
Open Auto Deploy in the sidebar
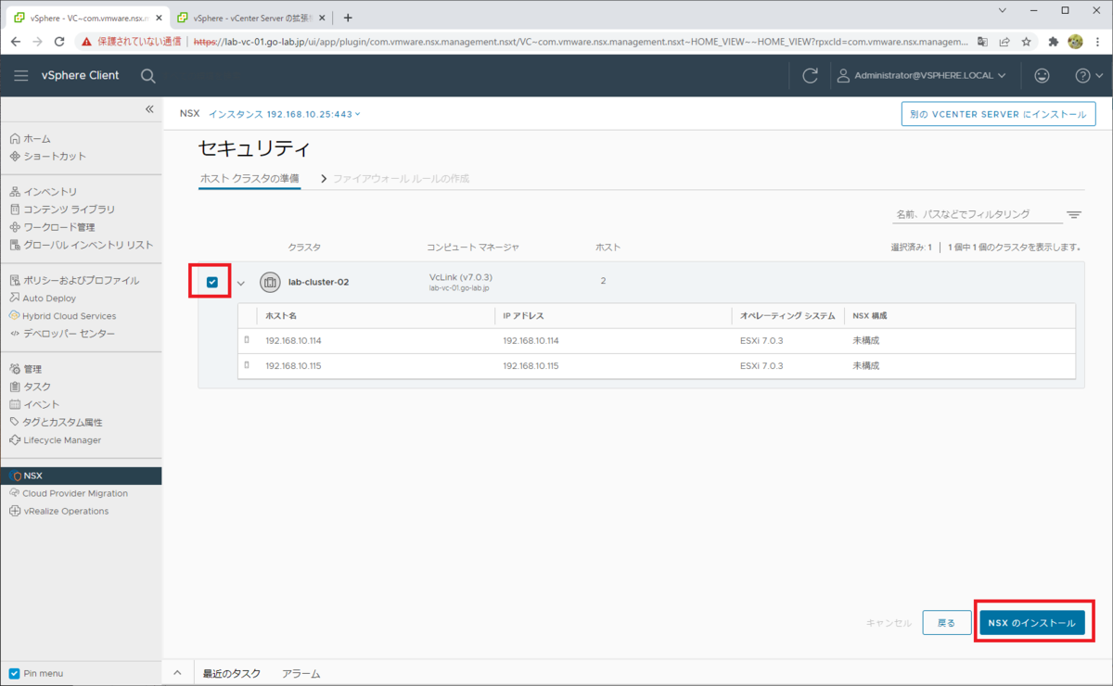43,299
